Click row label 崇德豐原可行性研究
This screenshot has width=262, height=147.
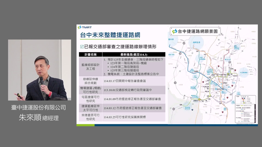coord(90,117)
